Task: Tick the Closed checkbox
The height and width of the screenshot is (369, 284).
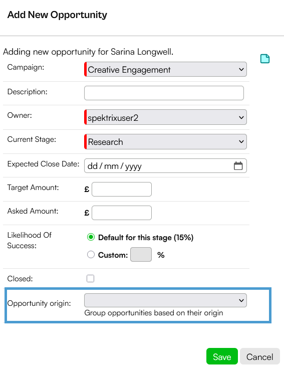Action: point(90,278)
